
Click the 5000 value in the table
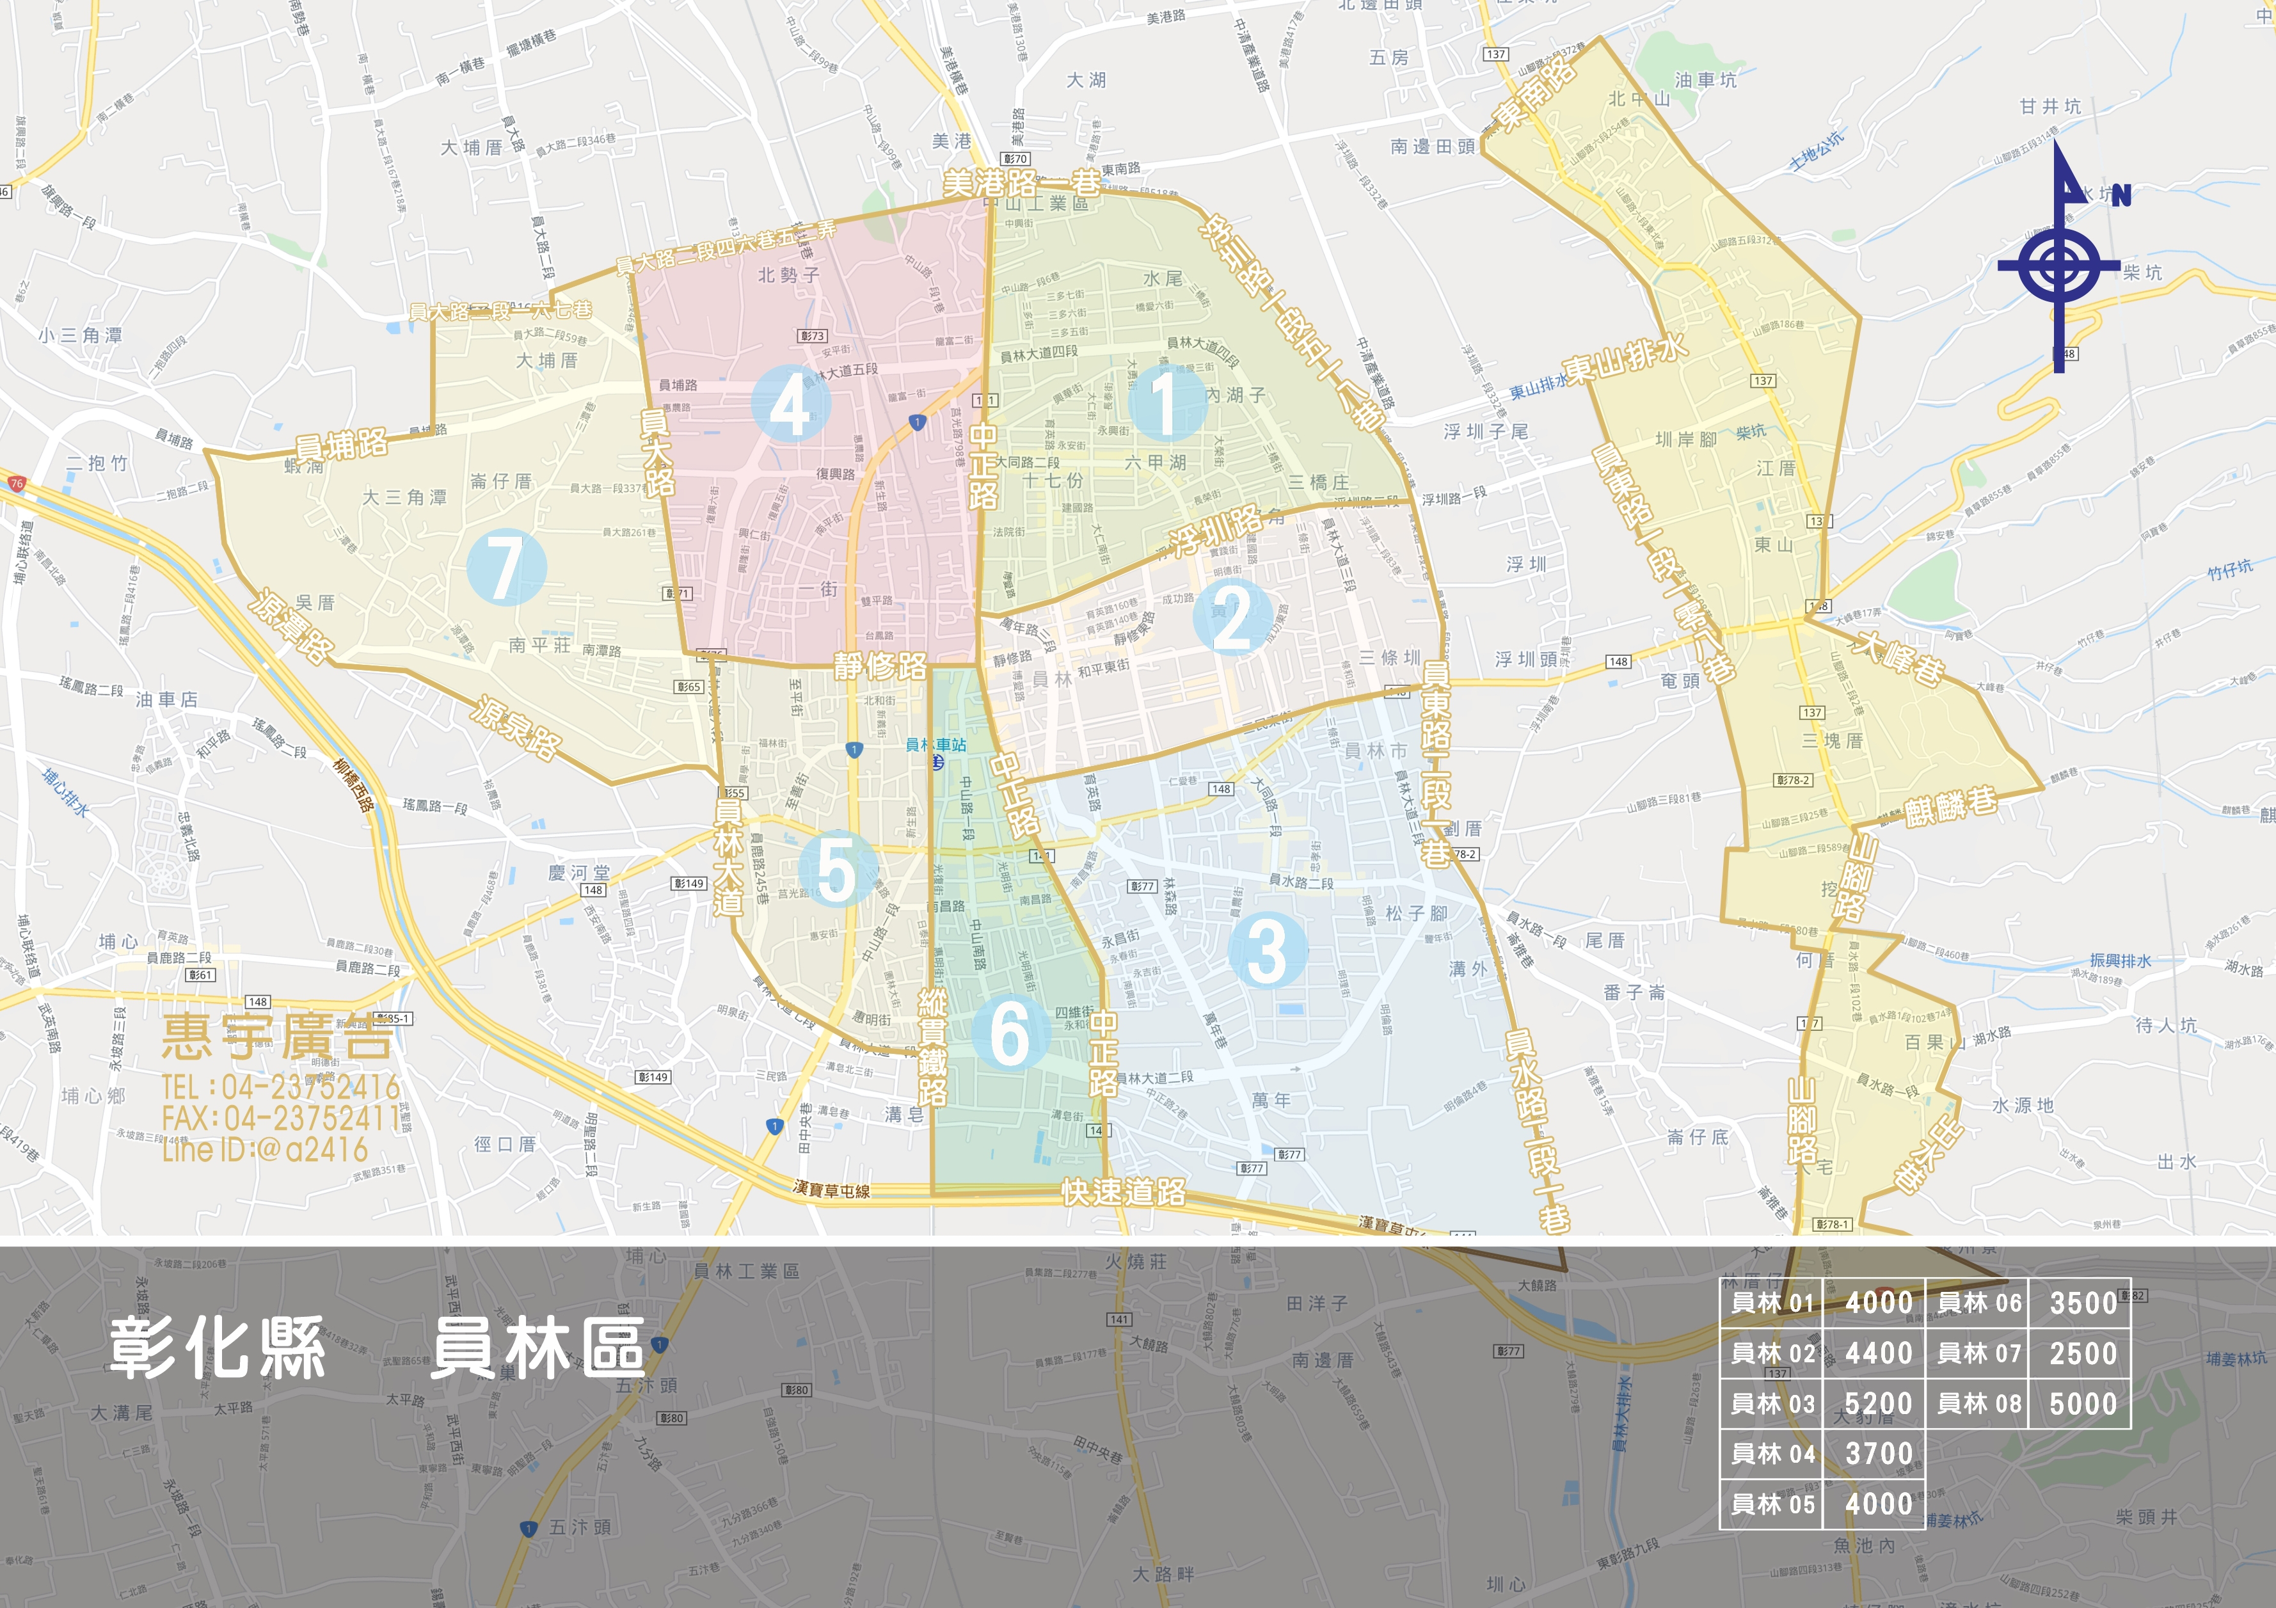pos(2083,1404)
